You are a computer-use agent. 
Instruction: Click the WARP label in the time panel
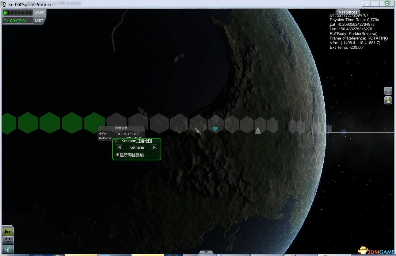(x=39, y=13)
